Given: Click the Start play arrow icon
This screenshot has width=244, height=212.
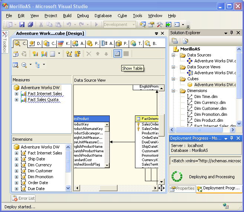Looking at the screenshot, I should 96,25.
